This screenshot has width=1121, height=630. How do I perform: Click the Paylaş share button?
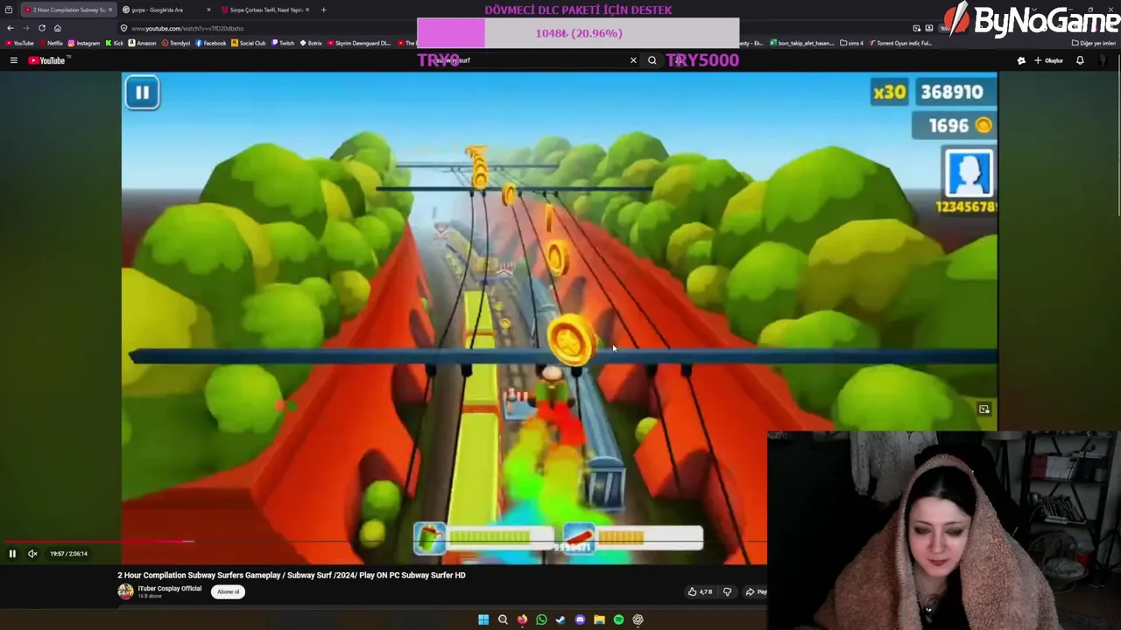tap(757, 591)
